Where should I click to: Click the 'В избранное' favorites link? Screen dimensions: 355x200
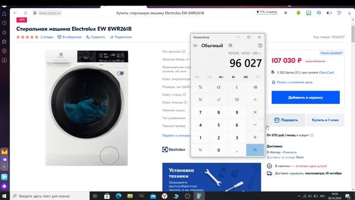pos(69,37)
